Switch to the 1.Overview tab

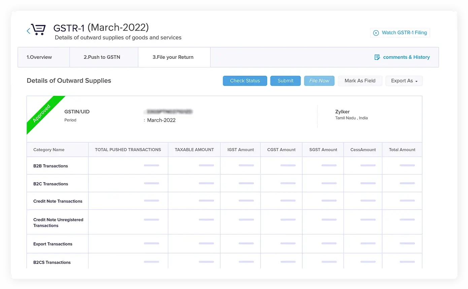click(x=39, y=57)
